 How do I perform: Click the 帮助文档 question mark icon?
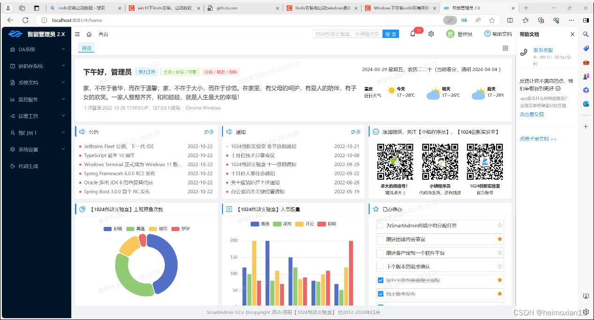487,34
